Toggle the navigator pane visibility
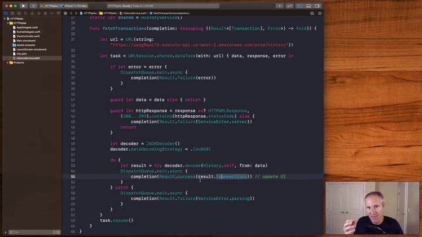 pos(300,6)
